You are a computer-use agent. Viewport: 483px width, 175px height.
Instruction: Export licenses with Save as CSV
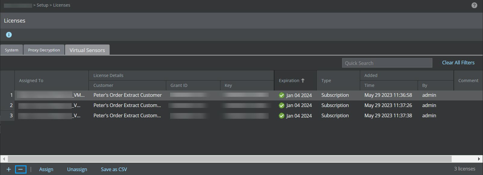[x=114, y=169]
